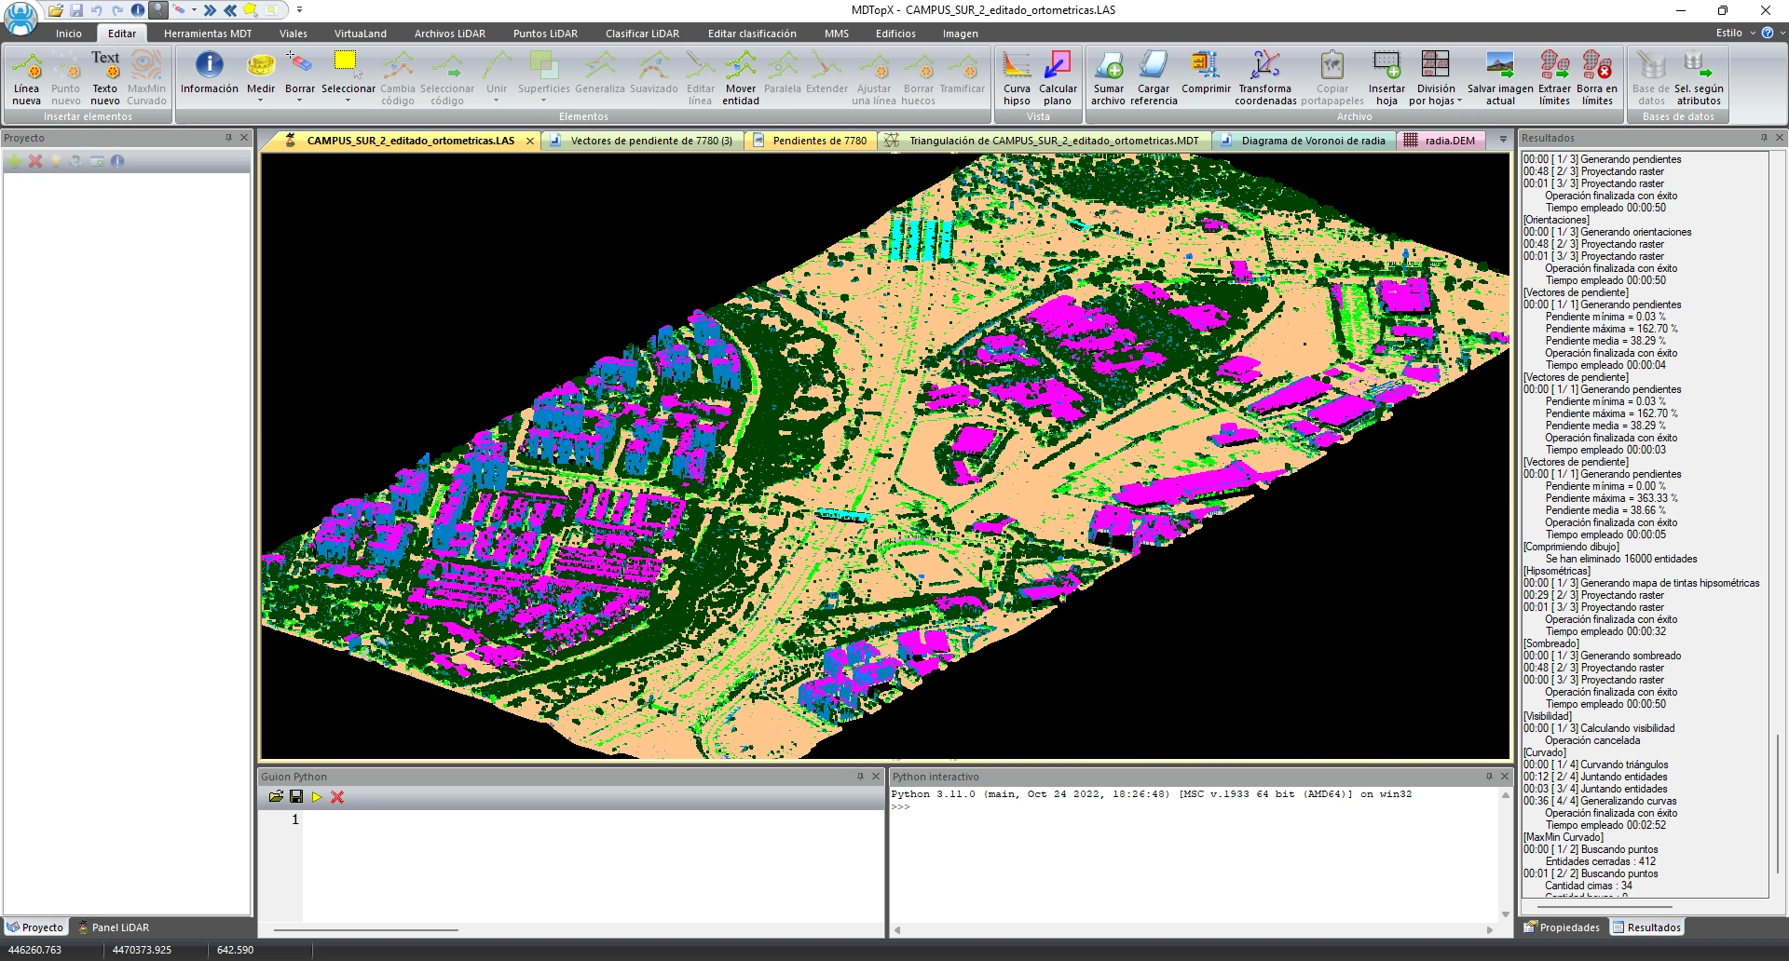Image resolution: width=1789 pixels, height=961 pixels.
Task: Open the Información tool
Action: pyautogui.click(x=210, y=73)
